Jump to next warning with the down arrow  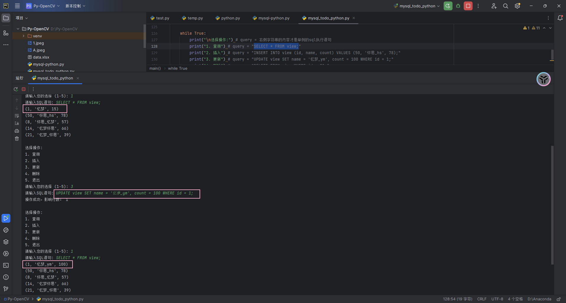550,28
